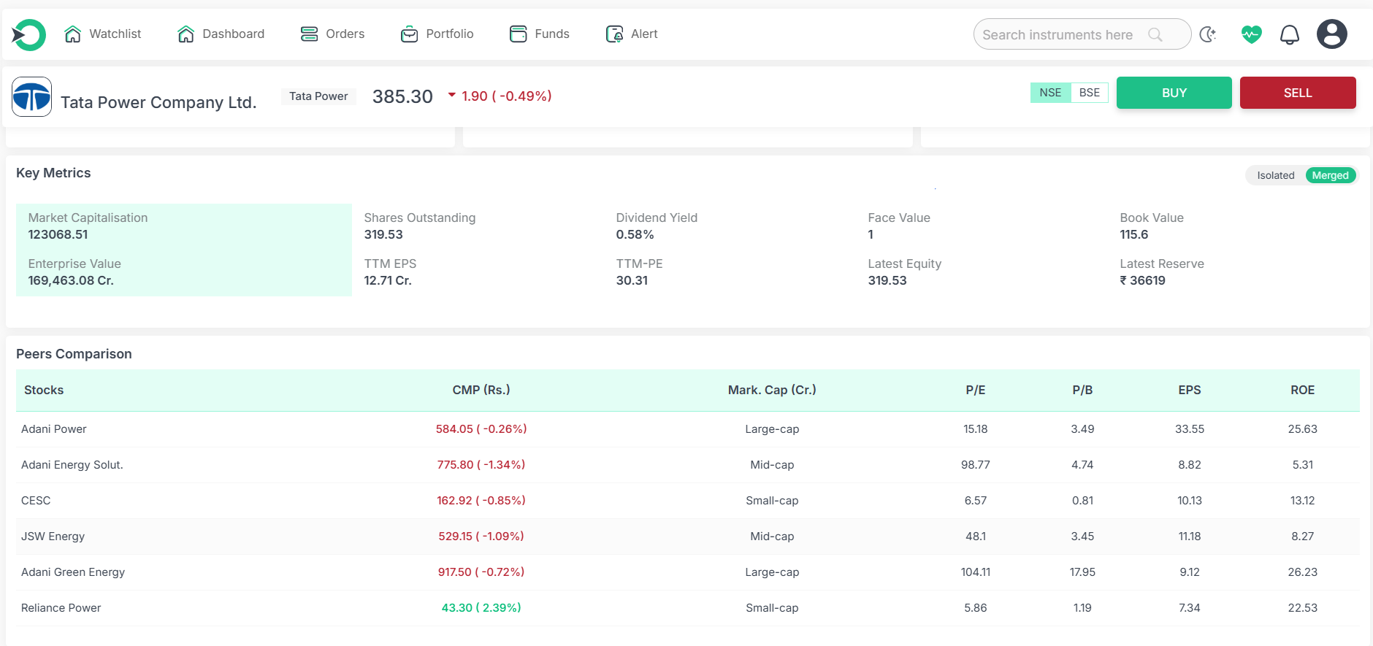The image size is (1373, 646).
Task: Open notifications bell
Action: [1290, 34]
